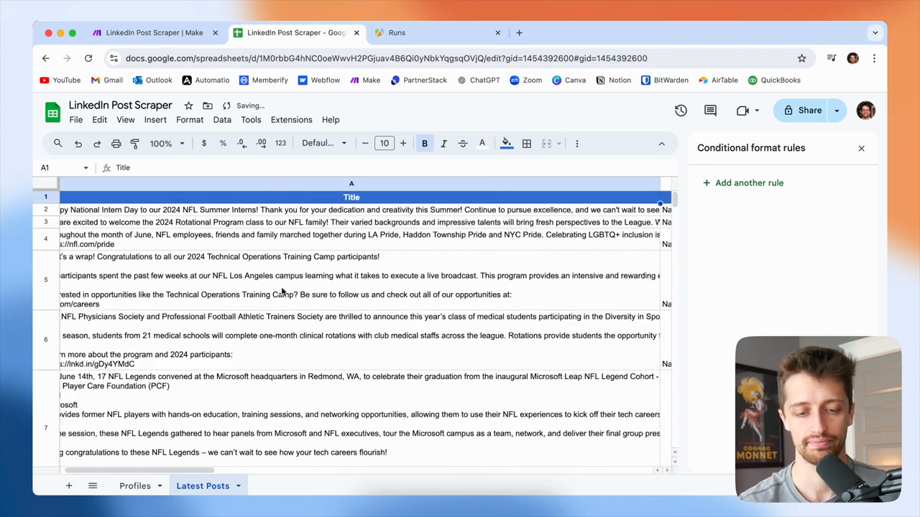Open Latest Posts tab menu arrow
The height and width of the screenshot is (517, 920).
238,486
